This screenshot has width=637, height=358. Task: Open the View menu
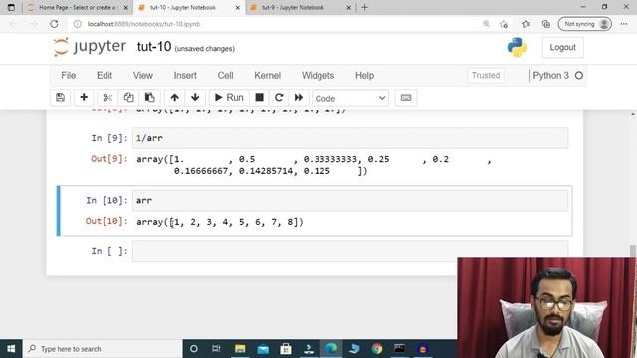143,76
